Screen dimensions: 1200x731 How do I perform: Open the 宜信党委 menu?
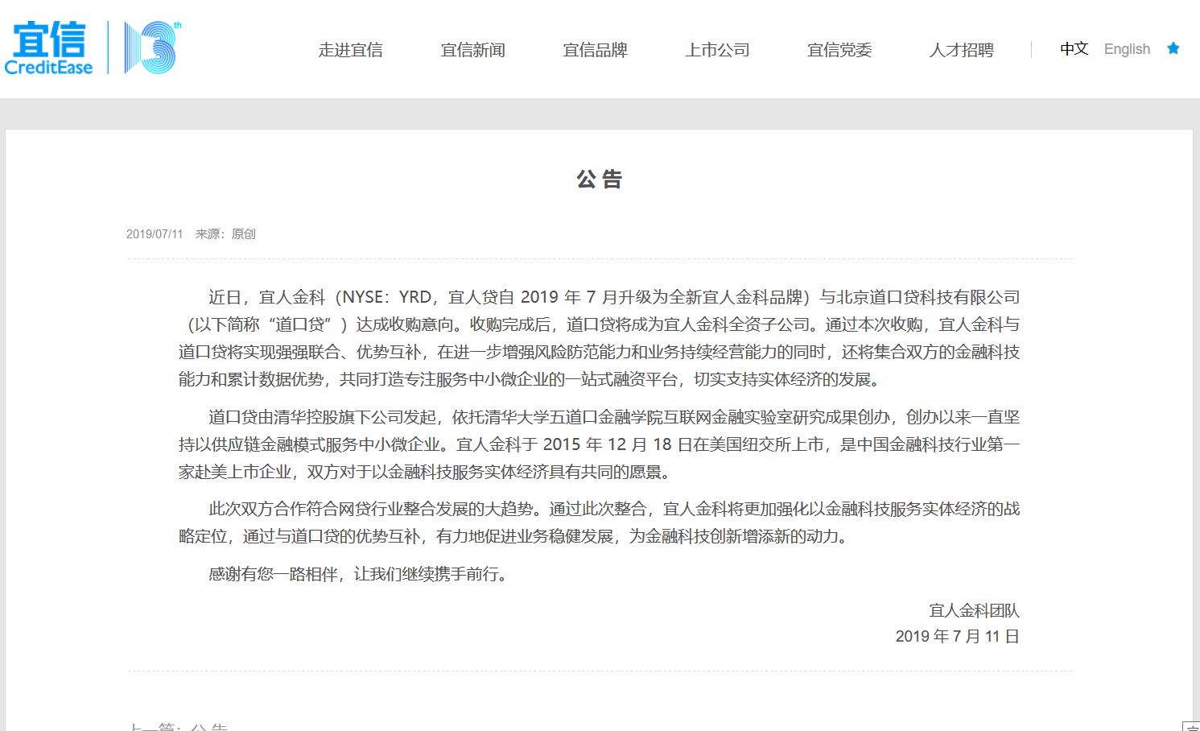[x=839, y=50]
